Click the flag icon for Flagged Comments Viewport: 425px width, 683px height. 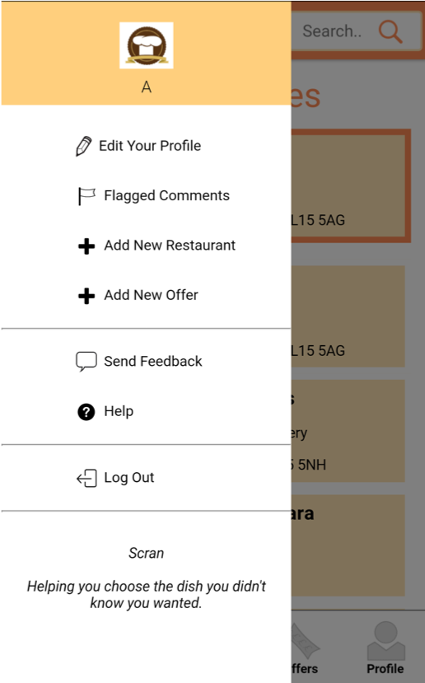point(86,196)
